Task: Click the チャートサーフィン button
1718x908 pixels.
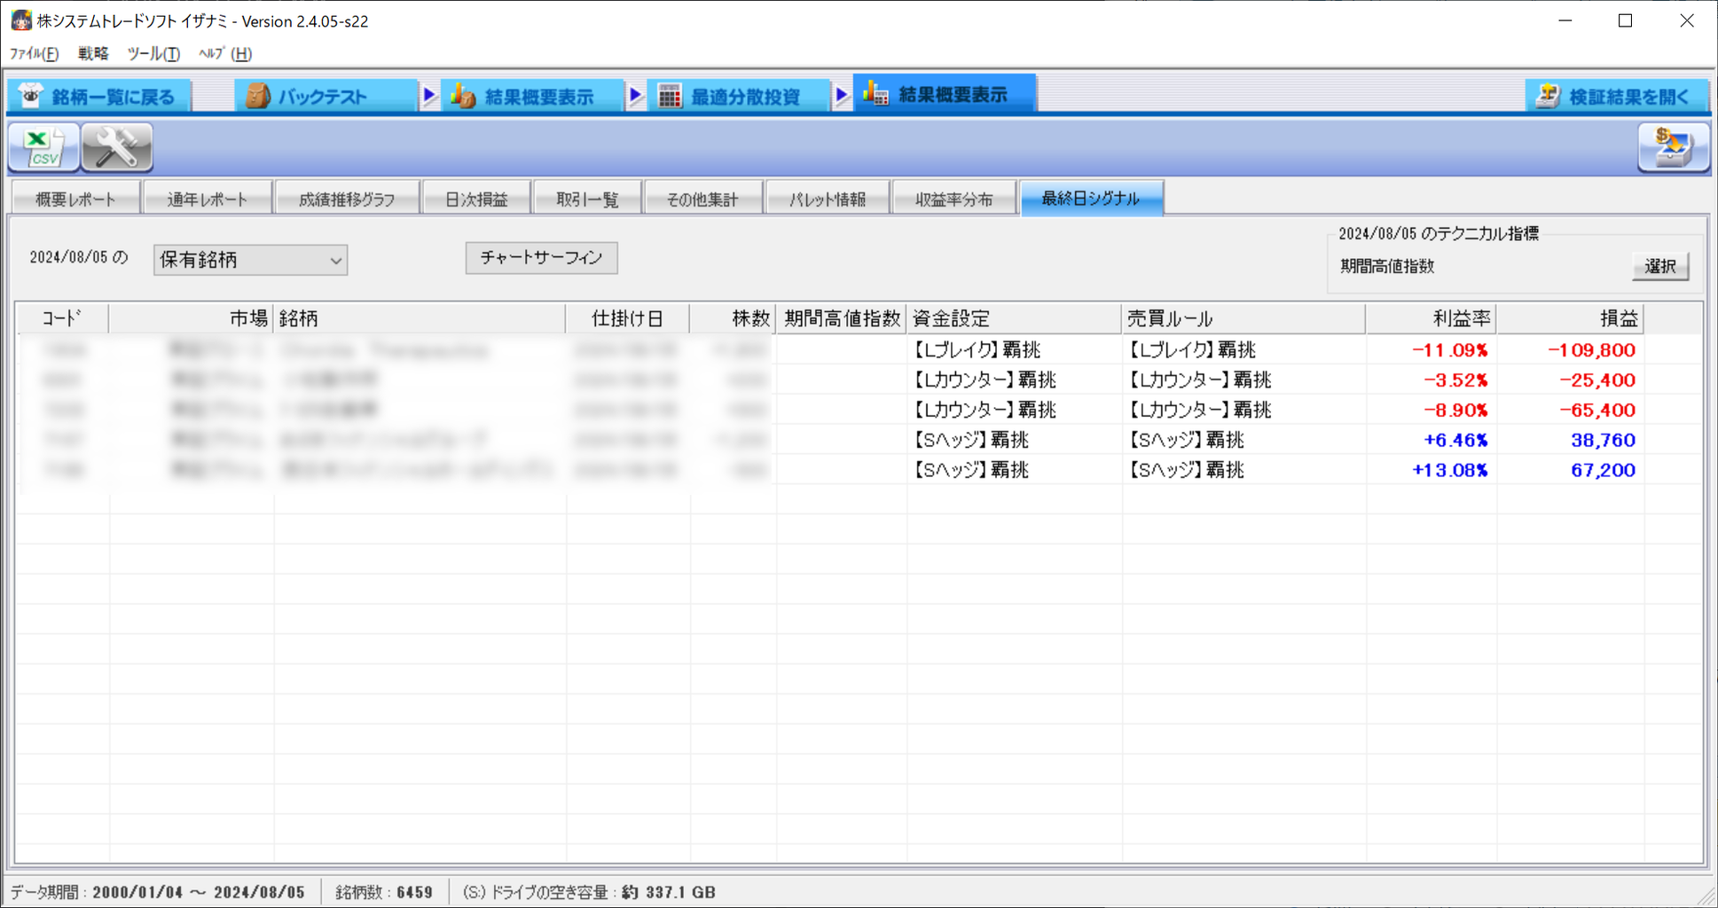Action: click(541, 258)
